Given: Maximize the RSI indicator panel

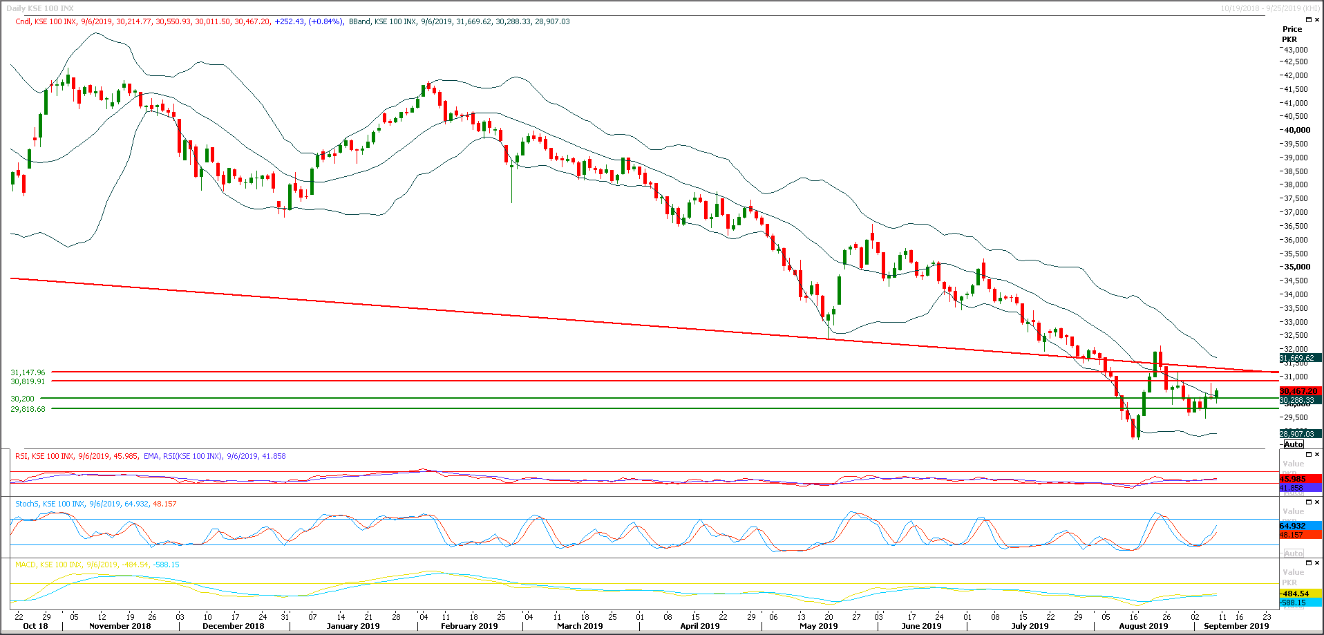Looking at the screenshot, I should tap(1308, 454).
